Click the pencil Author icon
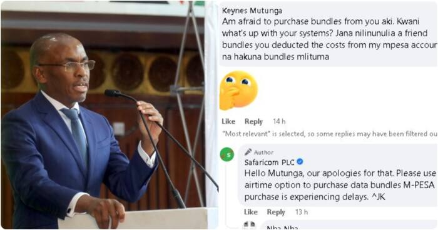The height and width of the screenshot is (230, 438). pyautogui.click(x=248, y=152)
